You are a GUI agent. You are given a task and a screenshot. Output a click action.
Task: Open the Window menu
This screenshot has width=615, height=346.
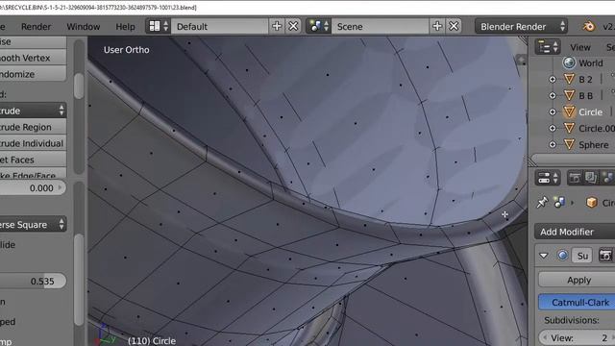click(84, 26)
